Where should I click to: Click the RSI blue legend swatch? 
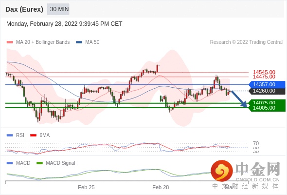pyautogui.click(x=10, y=136)
